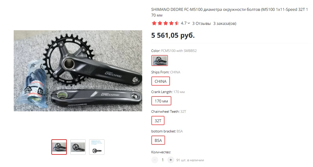
Task: Select CHINA shipping origin option
Action: pyautogui.click(x=160, y=81)
